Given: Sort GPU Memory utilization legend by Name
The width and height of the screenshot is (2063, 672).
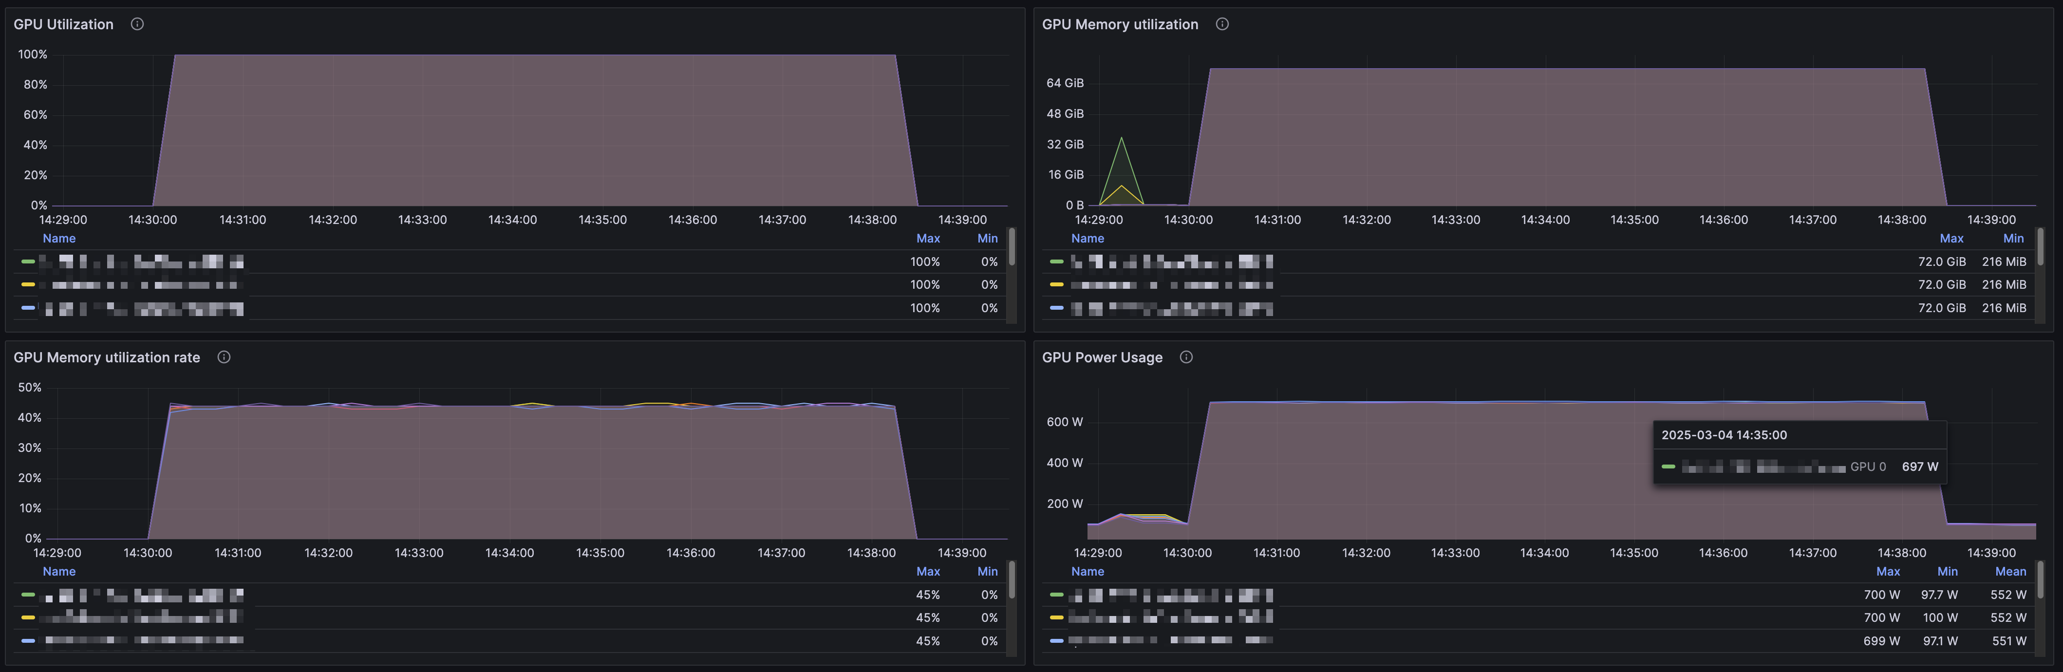Looking at the screenshot, I should [x=1087, y=239].
